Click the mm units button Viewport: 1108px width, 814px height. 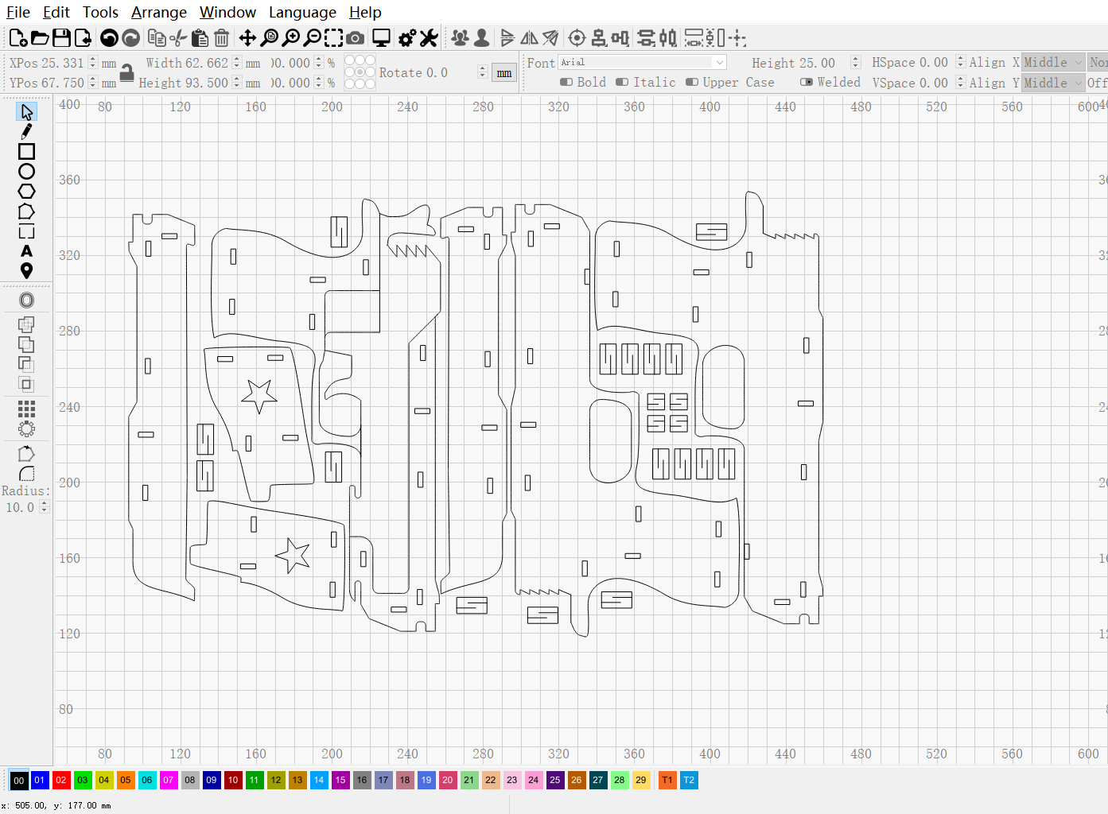(504, 73)
